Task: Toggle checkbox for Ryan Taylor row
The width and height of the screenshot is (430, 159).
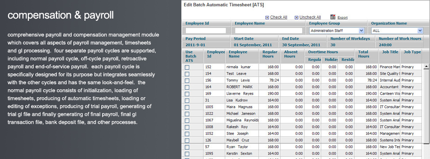Action: click(x=187, y=147)
